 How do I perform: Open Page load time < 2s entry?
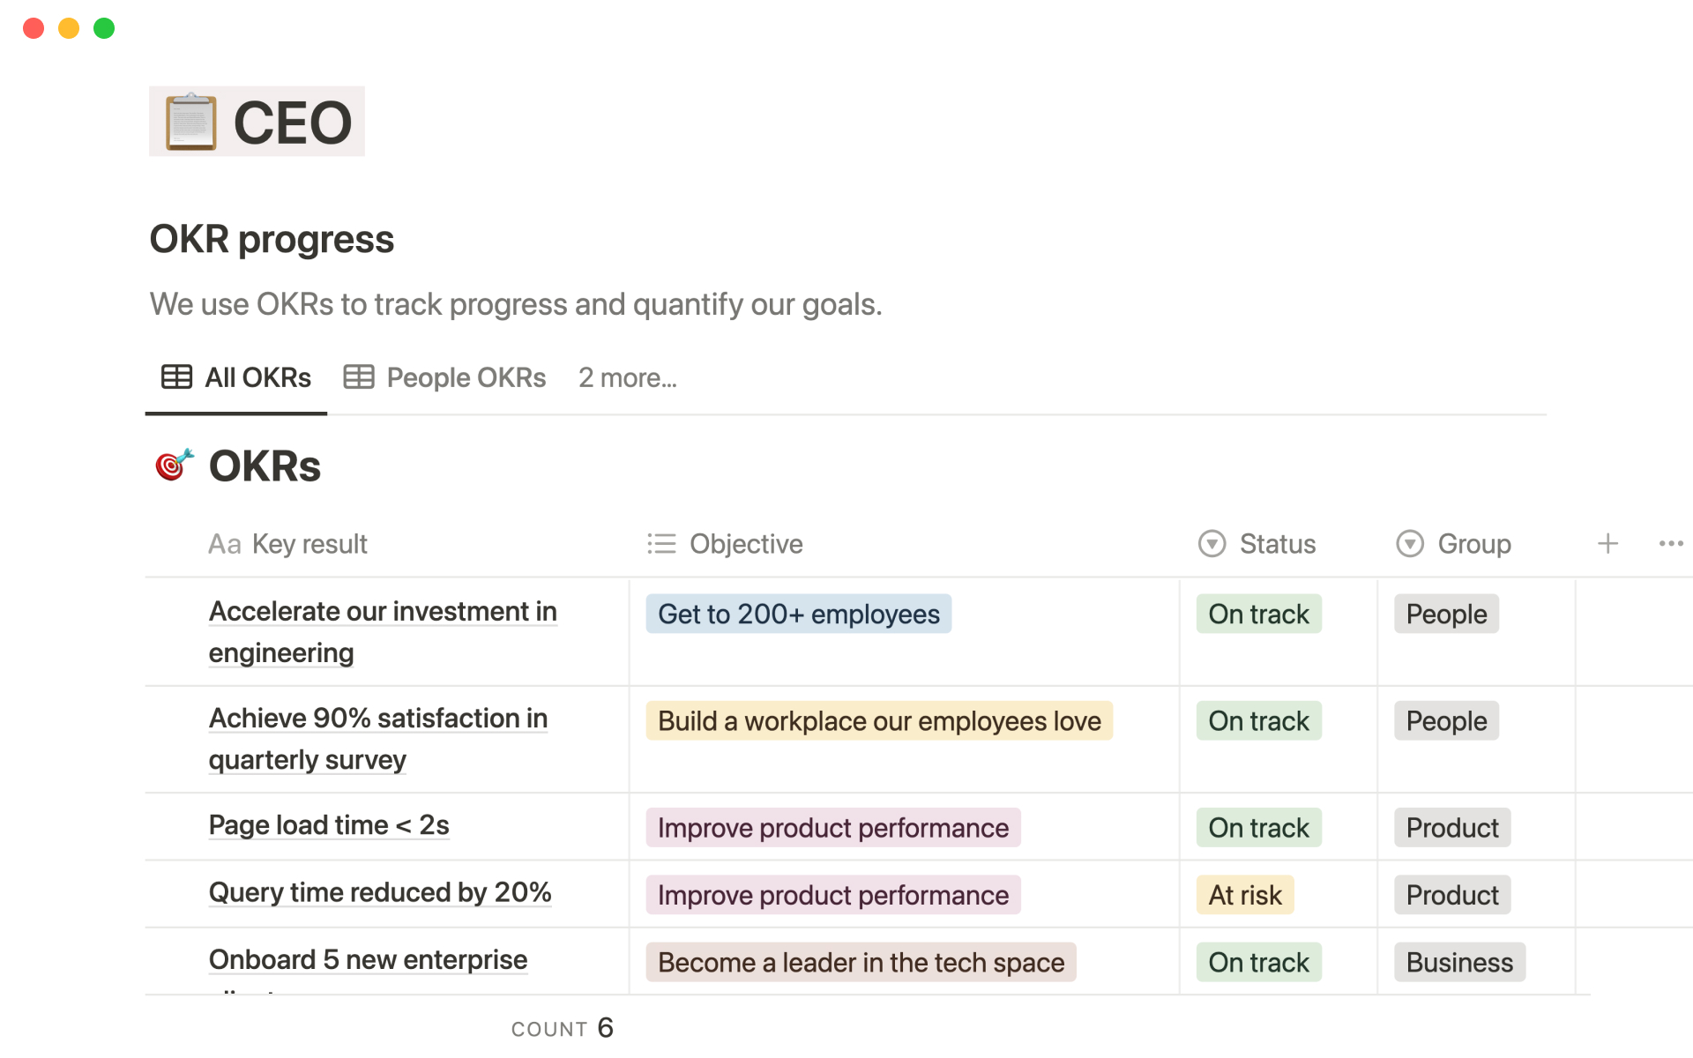pos(329,825)
